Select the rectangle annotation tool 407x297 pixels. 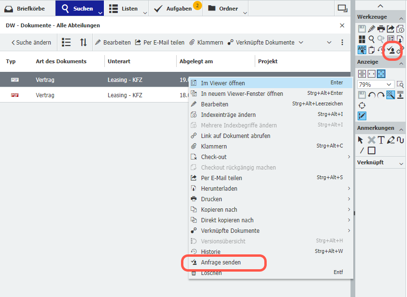[x=372, y=150]
